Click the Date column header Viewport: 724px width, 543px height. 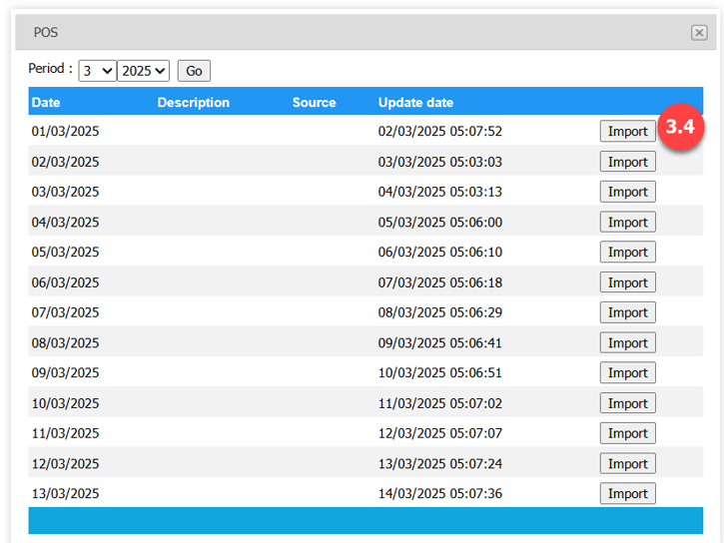pos(46,103)
